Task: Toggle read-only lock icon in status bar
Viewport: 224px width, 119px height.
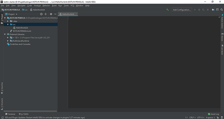Action: pos(218,118)
